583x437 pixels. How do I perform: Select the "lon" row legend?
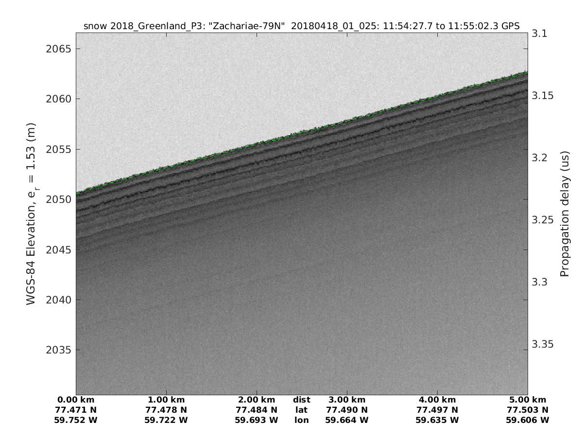[x=302, y=420]
